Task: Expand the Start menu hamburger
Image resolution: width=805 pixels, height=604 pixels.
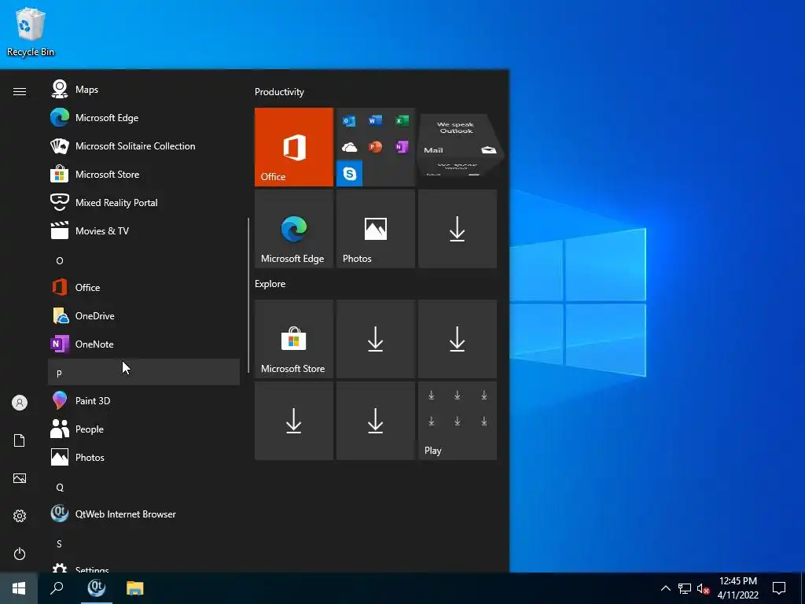Action: point(20,91)
